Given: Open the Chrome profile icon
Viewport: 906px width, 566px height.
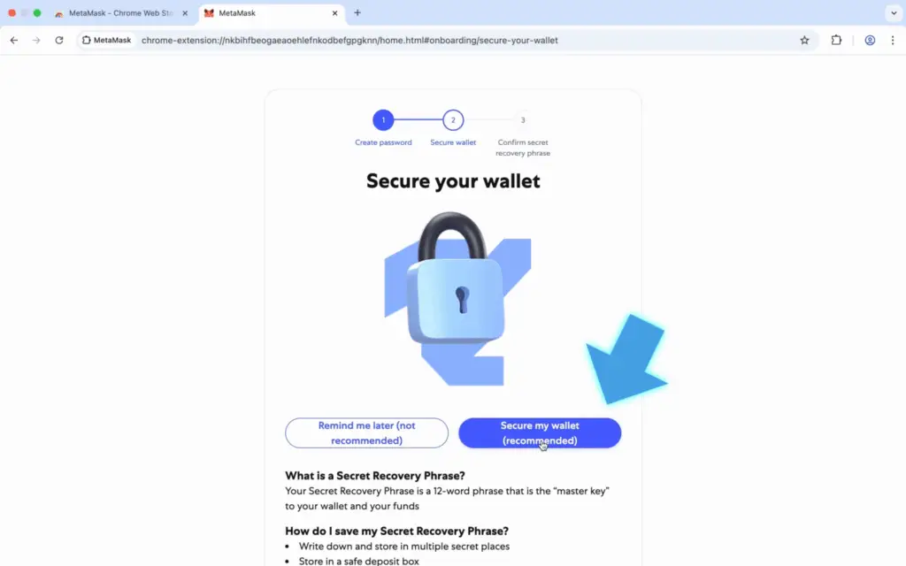Looking at the screenshot, I should coord(870,41).
